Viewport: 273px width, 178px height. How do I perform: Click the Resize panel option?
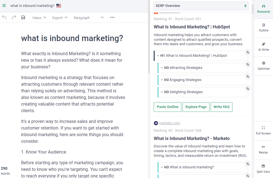coord(263,149)
